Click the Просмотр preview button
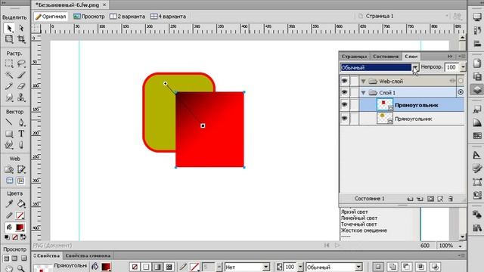This screenshot has height=272, width=484. pyautogui.click(x=89, y=17)
